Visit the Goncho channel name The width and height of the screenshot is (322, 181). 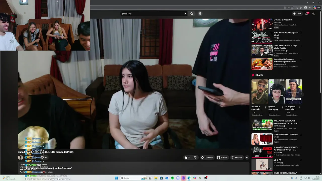276,22
